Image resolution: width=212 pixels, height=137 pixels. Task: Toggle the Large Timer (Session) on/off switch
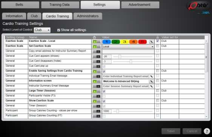click(x=97, y=91)
